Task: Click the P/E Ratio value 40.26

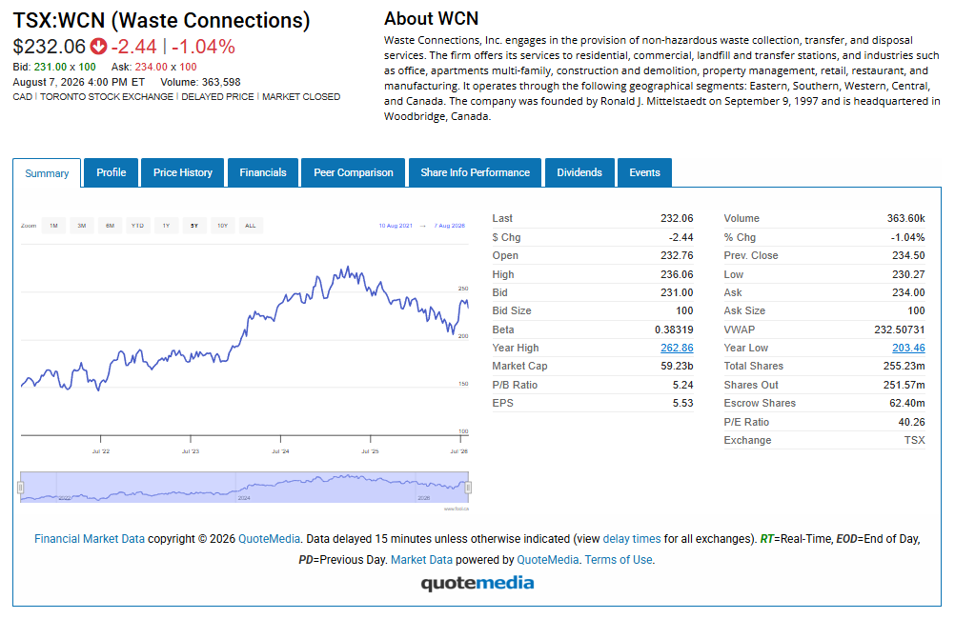Action: click(x=911, y=423)
